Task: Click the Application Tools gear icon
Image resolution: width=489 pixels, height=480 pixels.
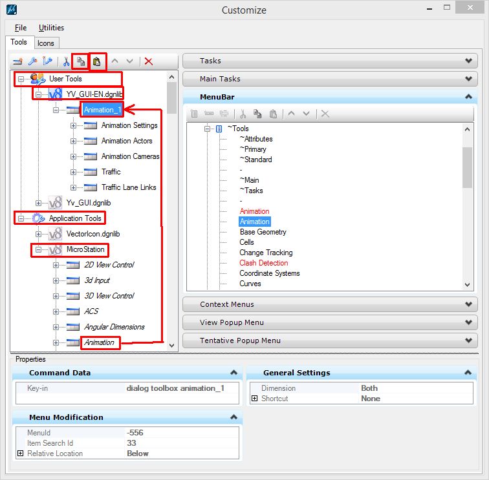Action: pyautogui.click(x=38, y=218)
